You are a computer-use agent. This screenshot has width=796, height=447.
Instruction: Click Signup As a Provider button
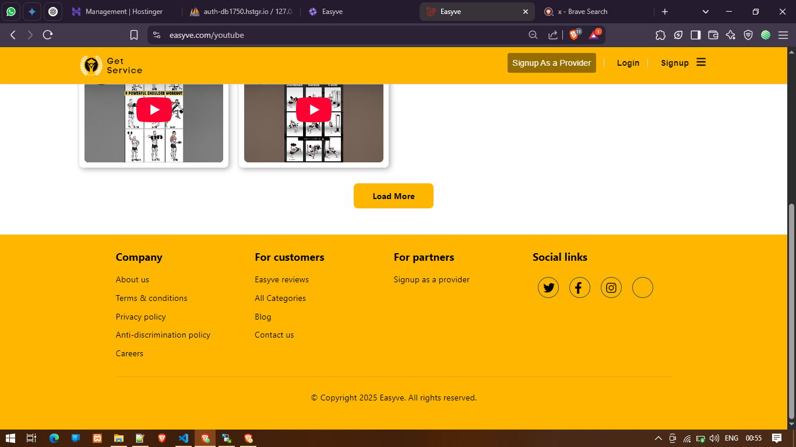click(551, 63)
